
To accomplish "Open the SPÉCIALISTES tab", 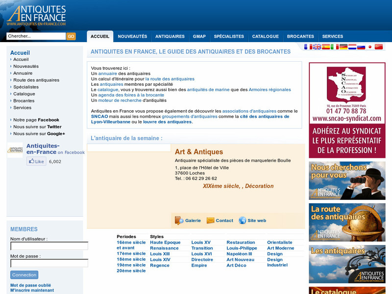I will [x=229, y=36].
